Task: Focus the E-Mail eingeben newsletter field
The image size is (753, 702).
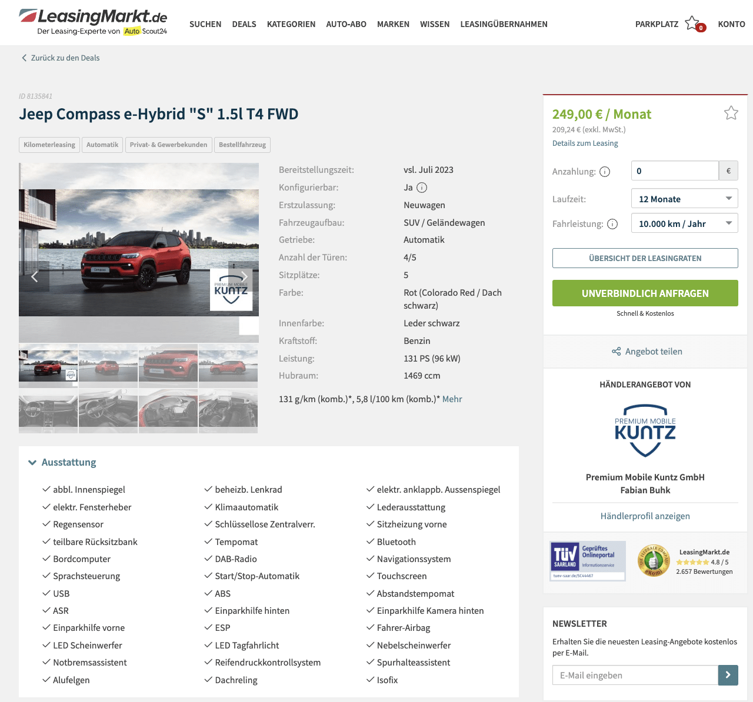Action: click(635, 675)
